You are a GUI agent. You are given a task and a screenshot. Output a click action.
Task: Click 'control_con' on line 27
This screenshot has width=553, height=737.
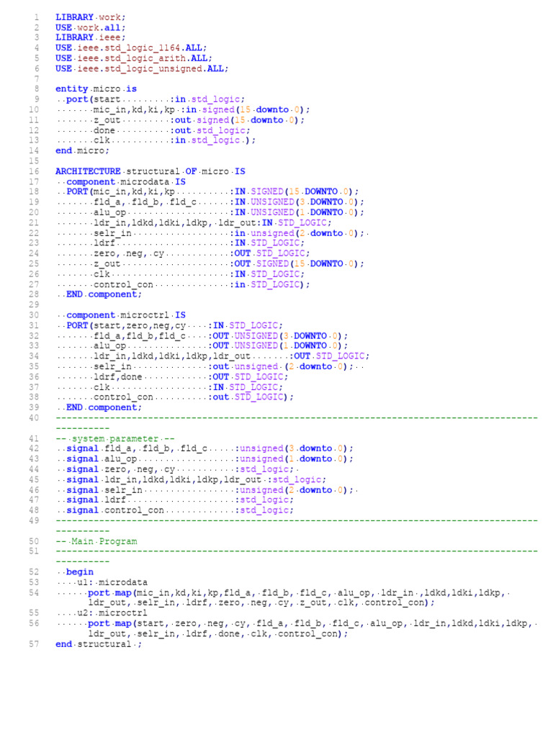(123, 284)
